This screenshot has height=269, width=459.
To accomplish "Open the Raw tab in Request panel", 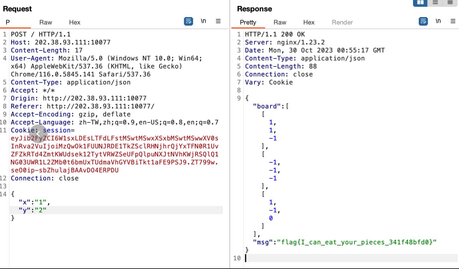I will point(46,23).
